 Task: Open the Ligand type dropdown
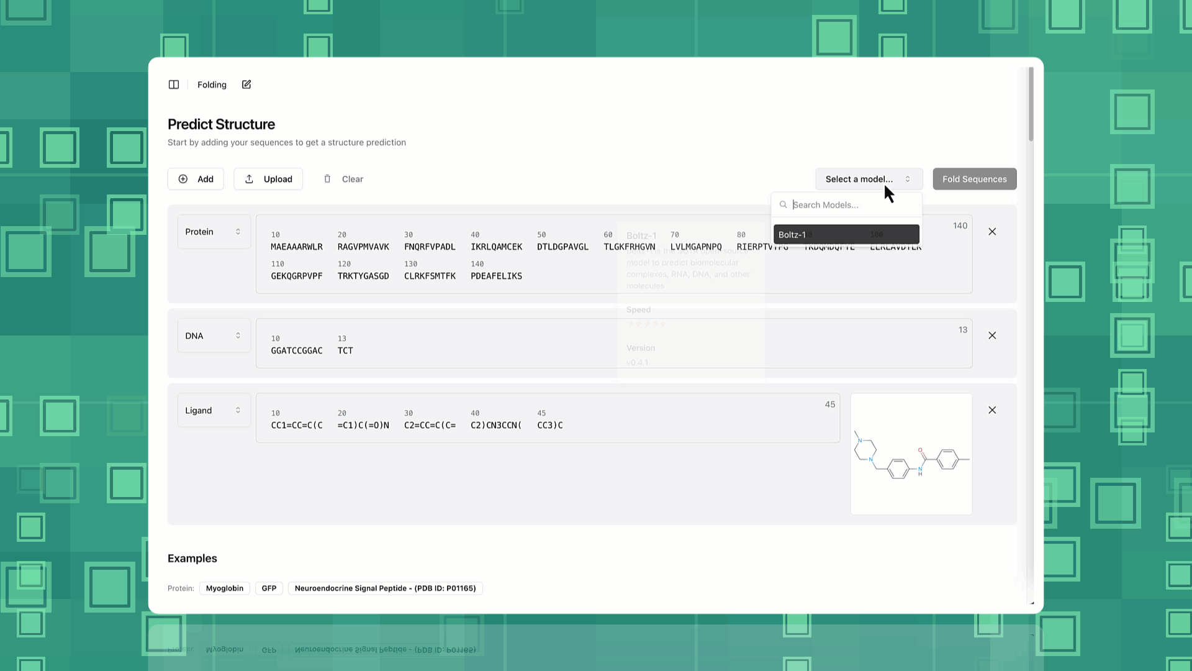click(214, 410)
